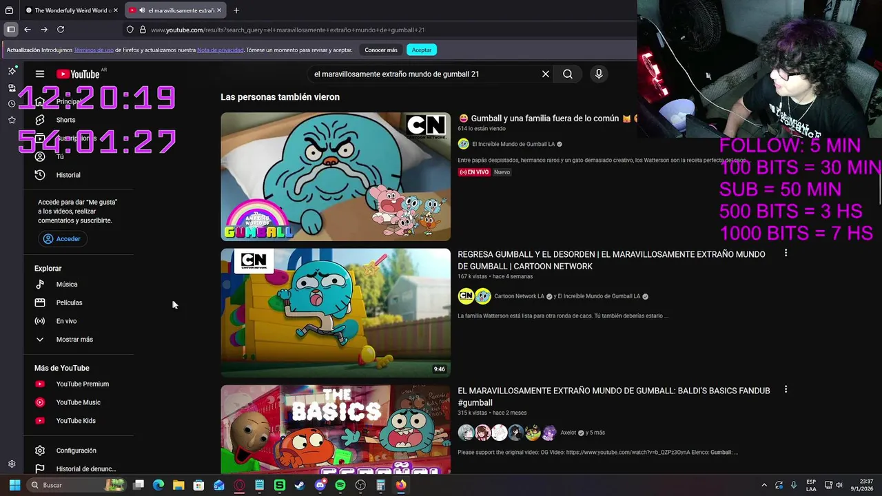Open Steam from the taskbar
882x496 pixels.
[x=300, y=485]
